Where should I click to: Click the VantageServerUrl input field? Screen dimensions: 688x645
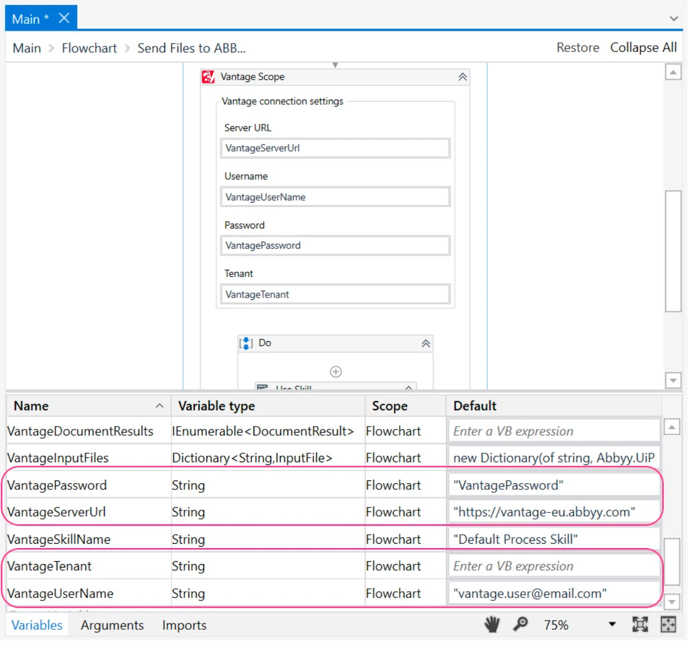[x=335, y=148]
